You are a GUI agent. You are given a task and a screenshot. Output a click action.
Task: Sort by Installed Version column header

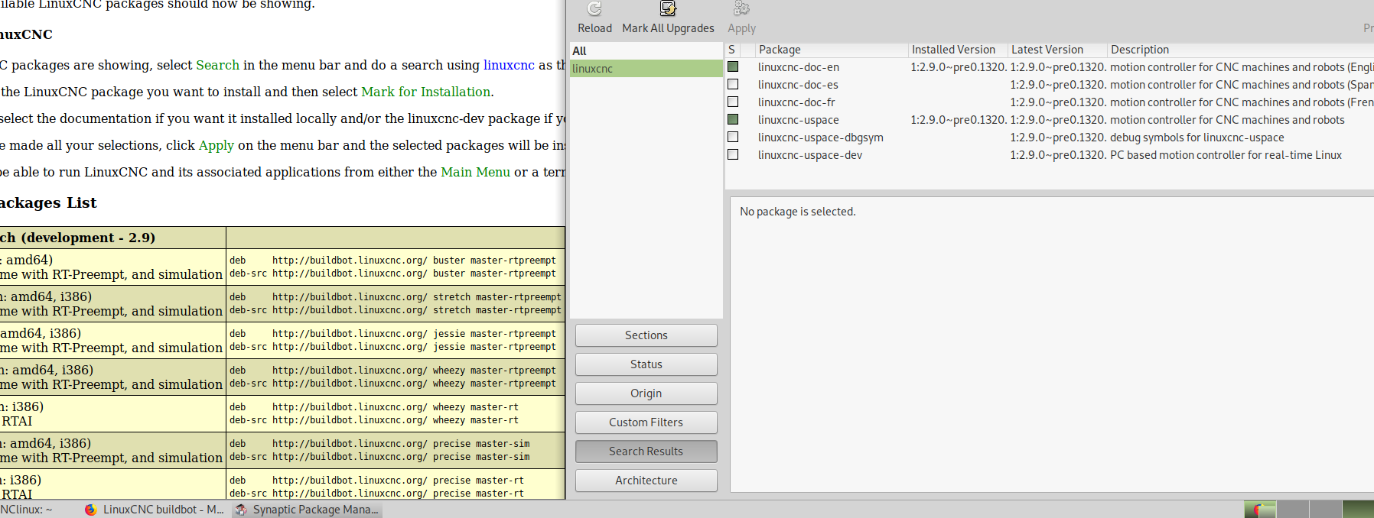click(x=958, y=50)
